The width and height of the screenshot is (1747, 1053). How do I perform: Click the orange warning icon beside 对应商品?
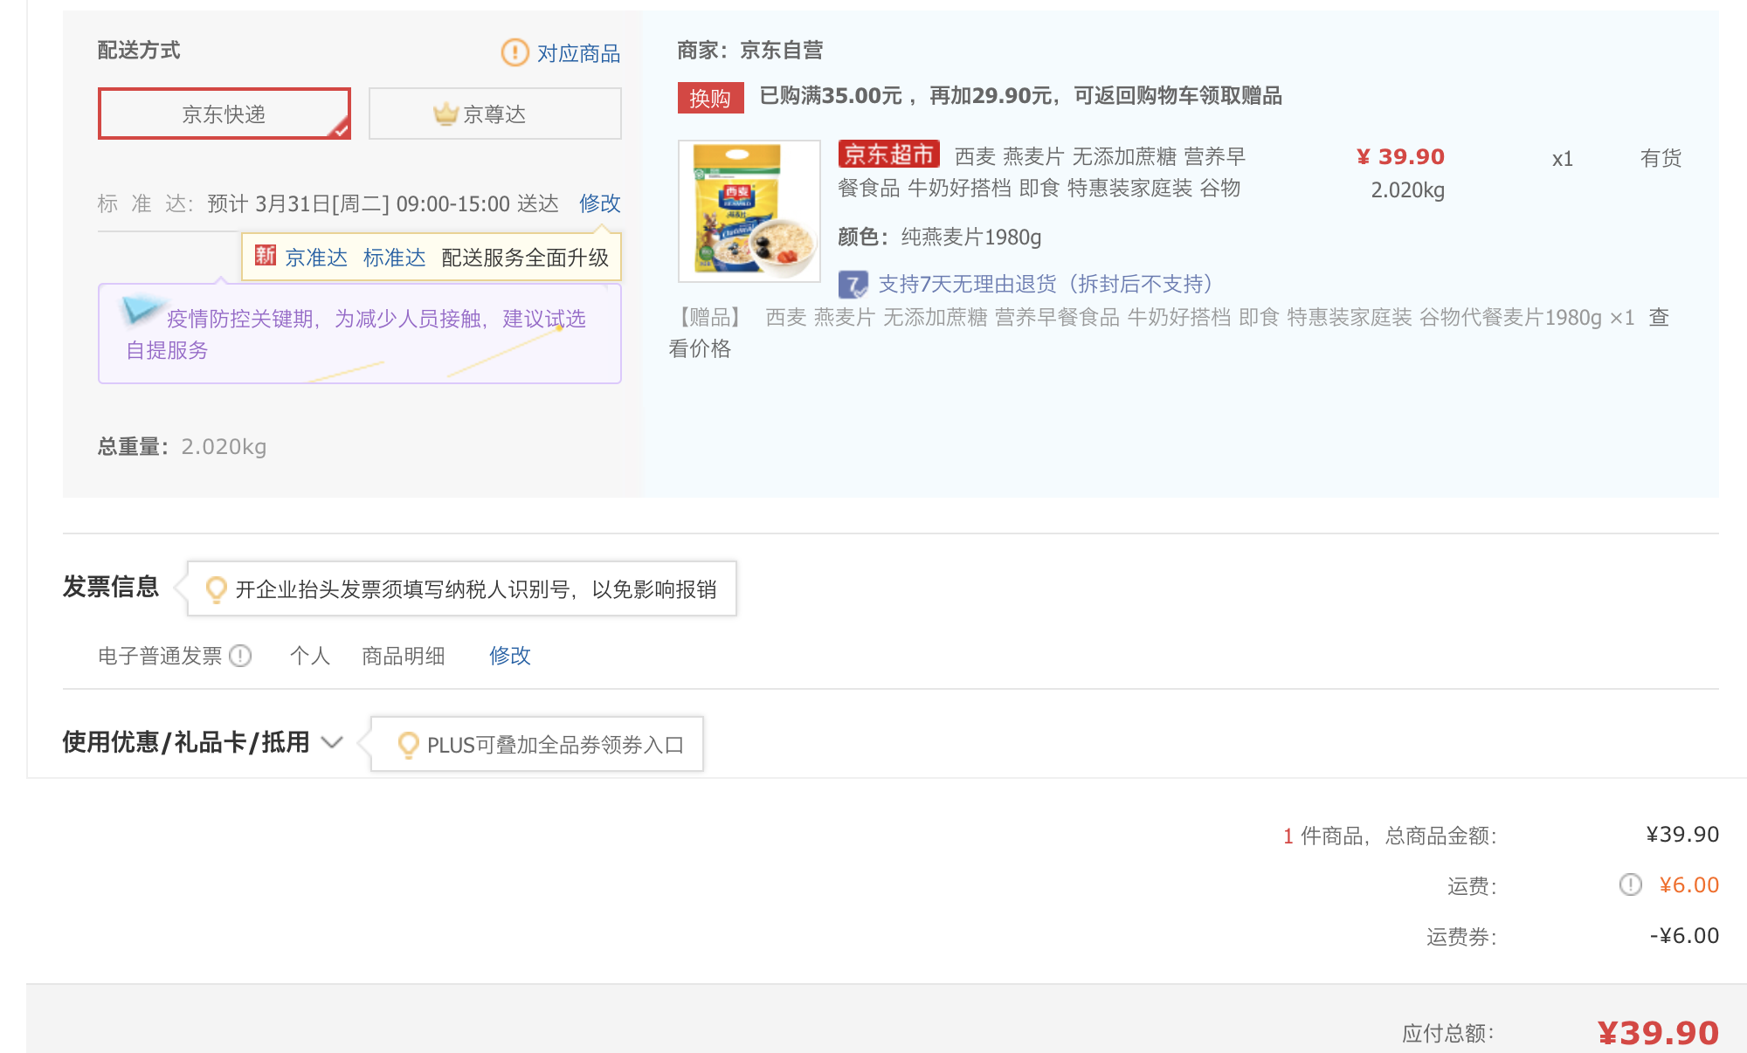(514, 52)
